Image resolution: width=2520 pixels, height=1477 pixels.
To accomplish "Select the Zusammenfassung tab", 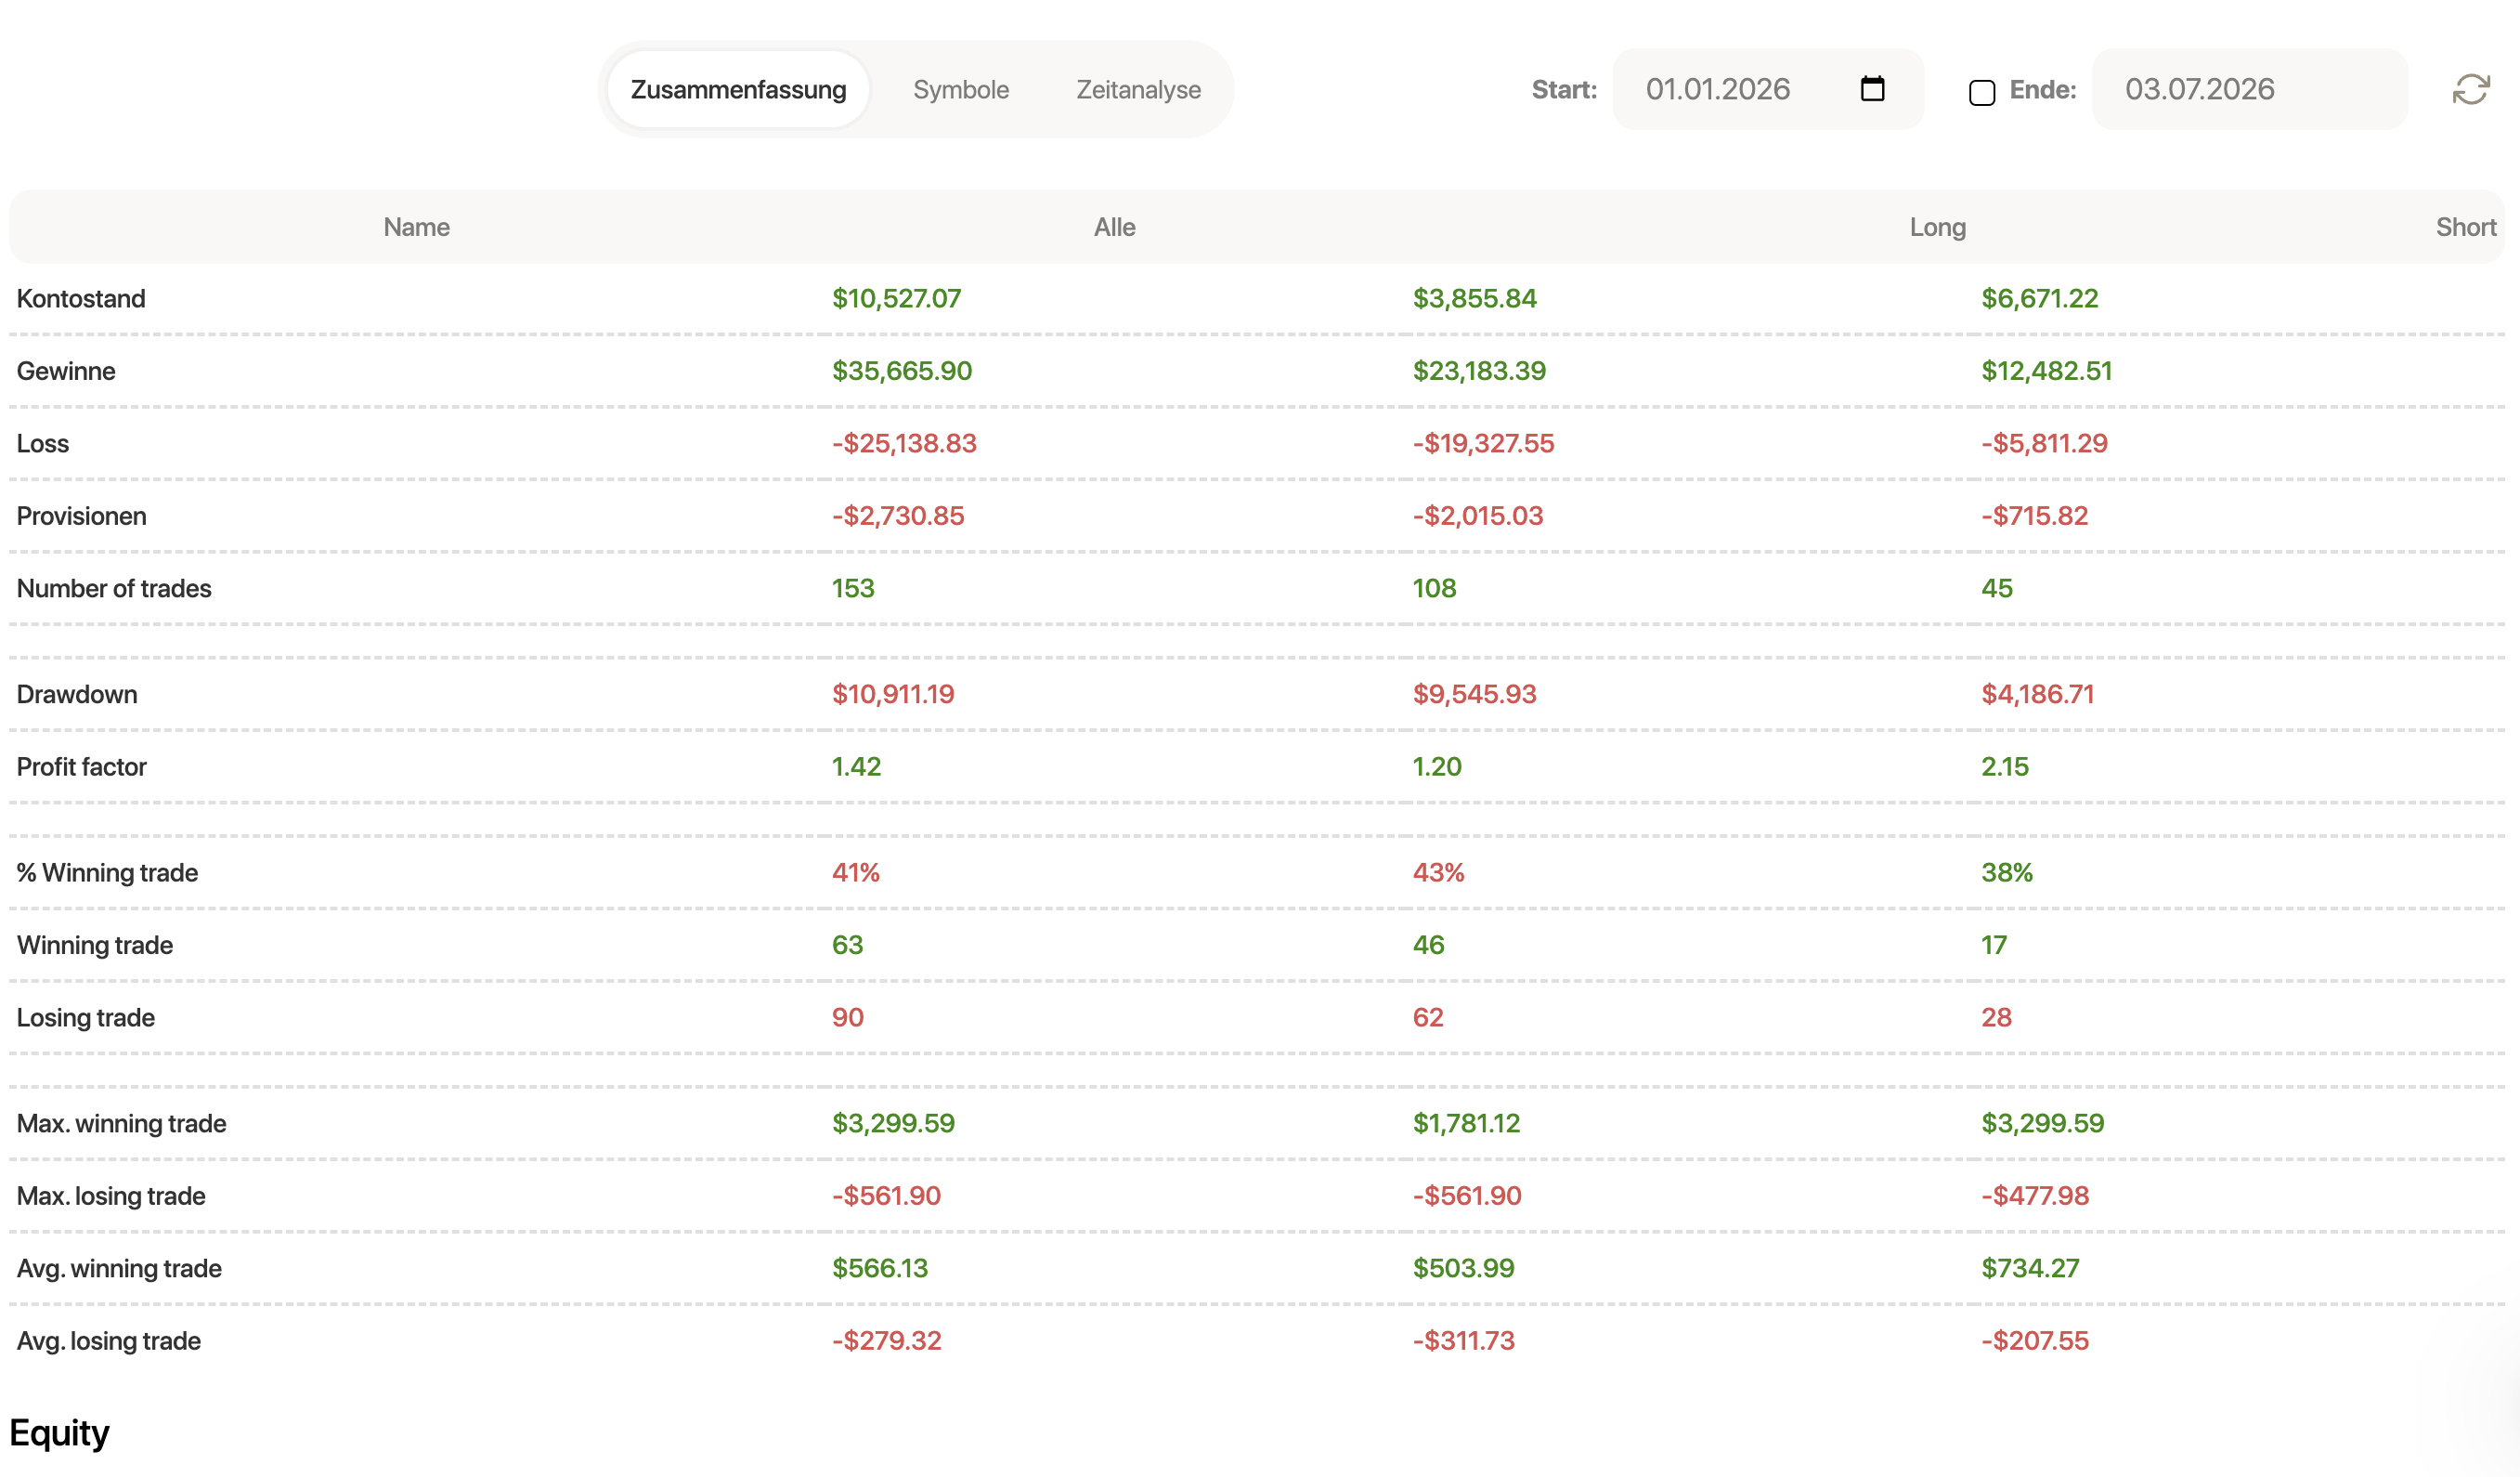I will pyautogui.click(x=738, y=90).
